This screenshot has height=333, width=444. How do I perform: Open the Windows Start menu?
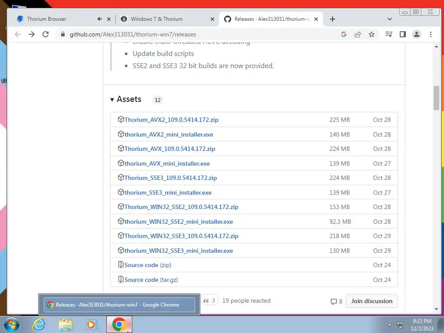(x=12, y=324)
